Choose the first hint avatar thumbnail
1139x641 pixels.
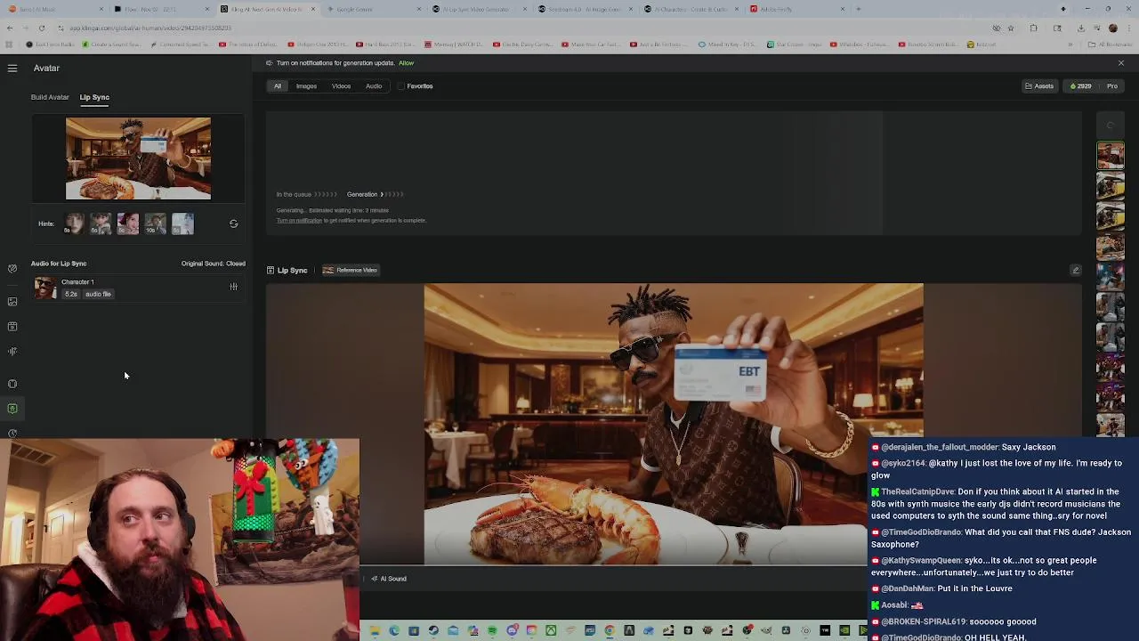click(x=74, y=223)
